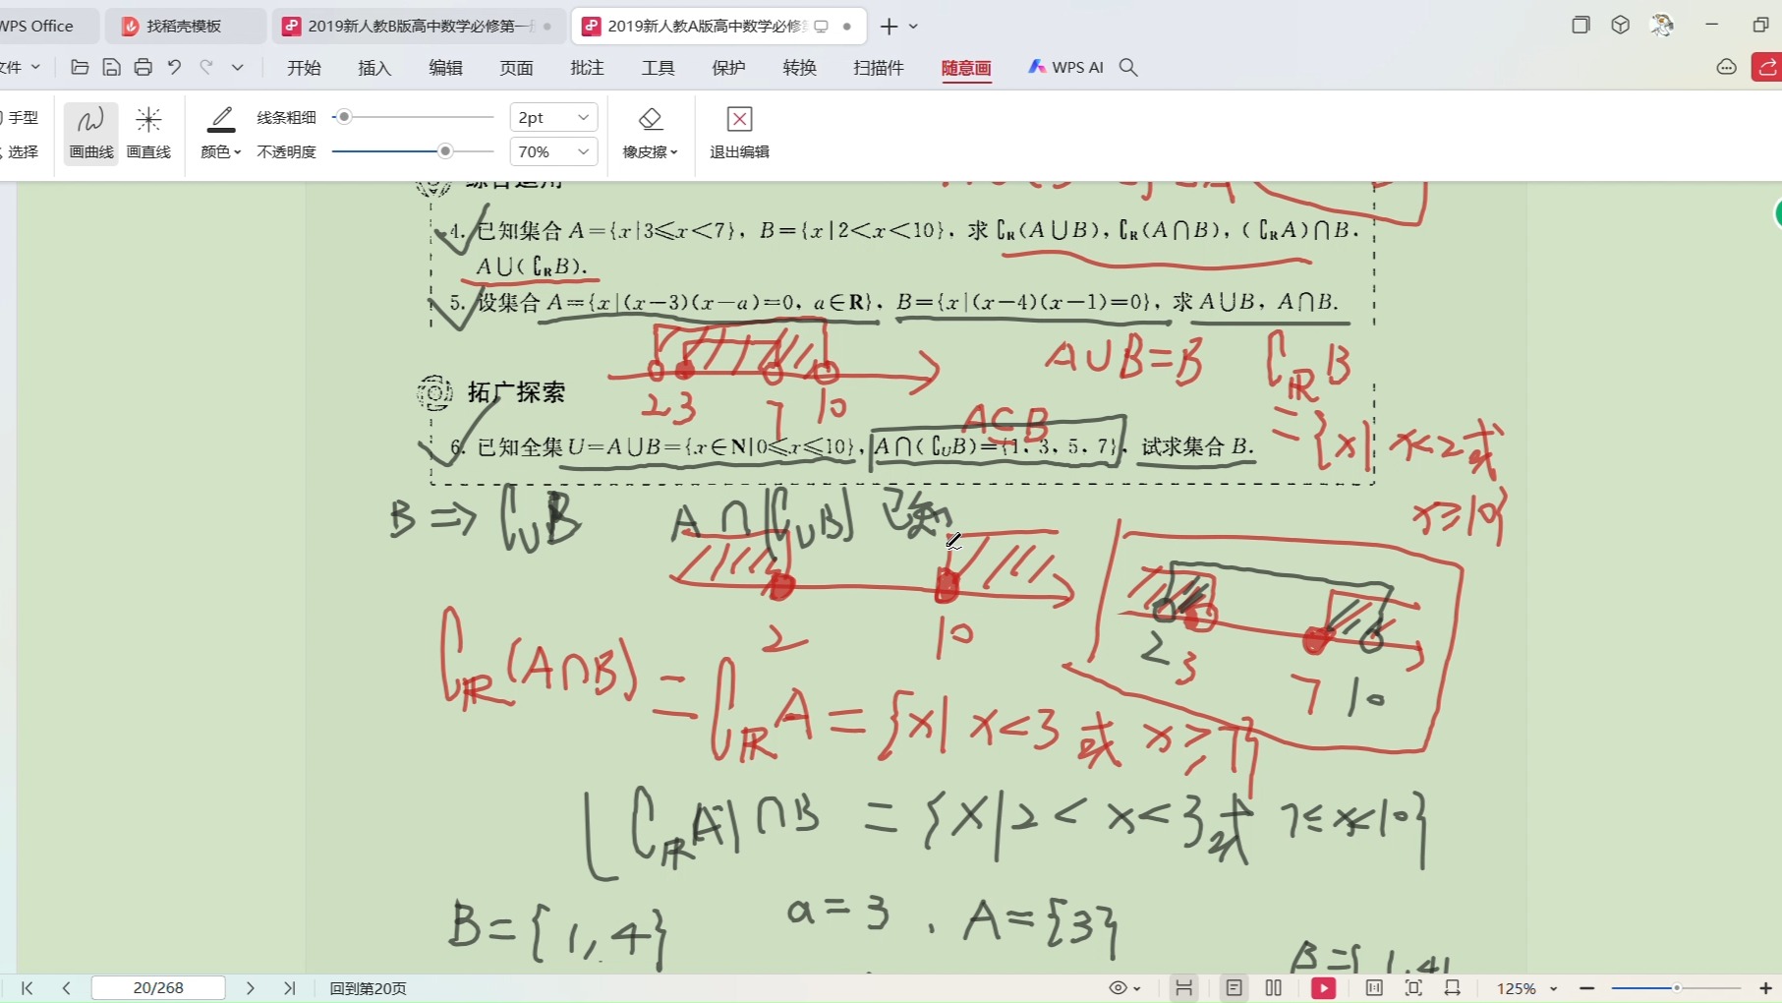Image resolution: width=1782 pixels, height=1003 pixels.
Task: Click the save document icon
Action: pyautogui.click(x=112, y=67)
